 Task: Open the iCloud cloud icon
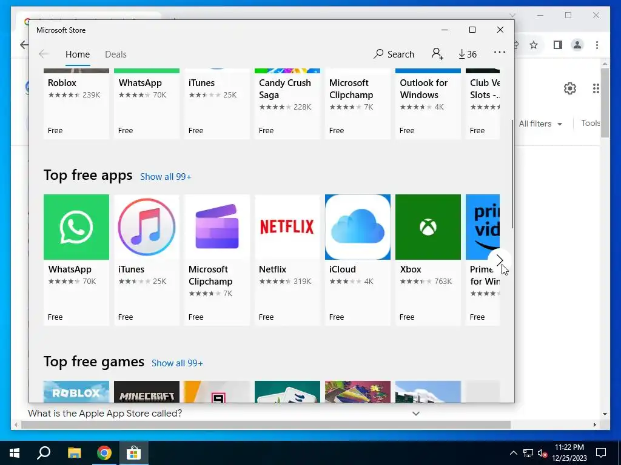click(358, 227)
